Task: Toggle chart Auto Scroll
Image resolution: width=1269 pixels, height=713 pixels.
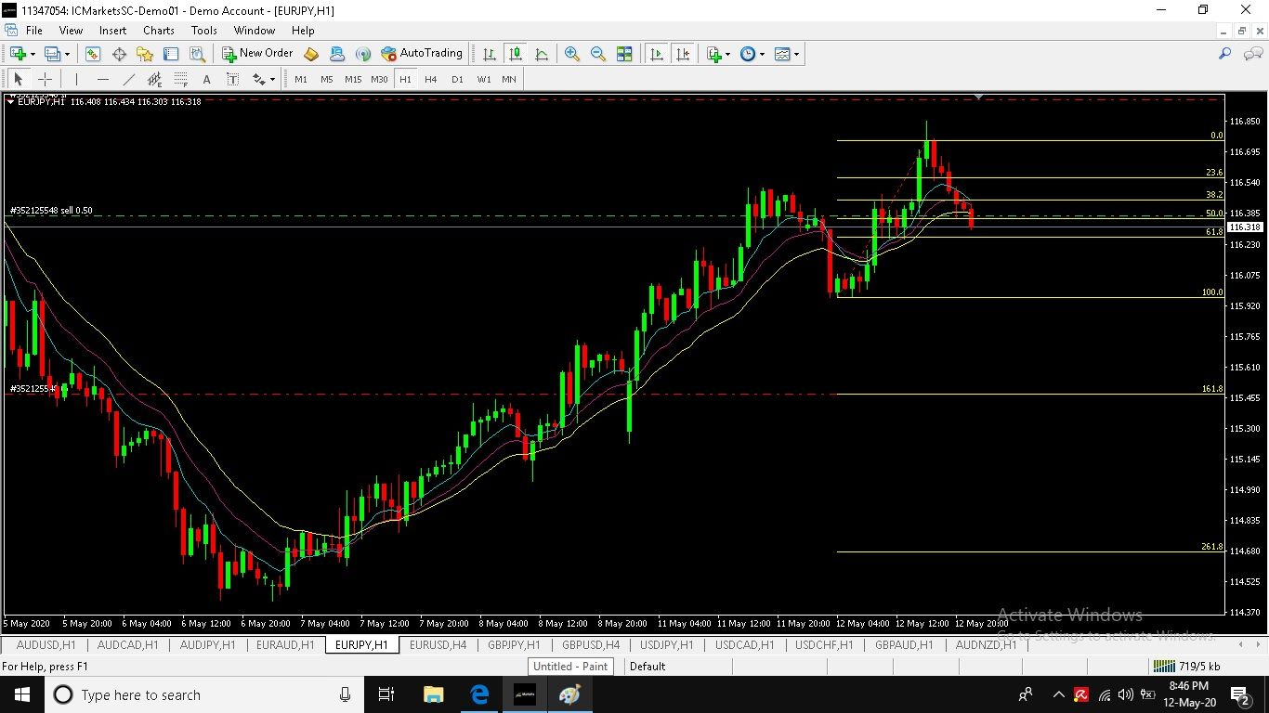Action: [x=657, y=54]
